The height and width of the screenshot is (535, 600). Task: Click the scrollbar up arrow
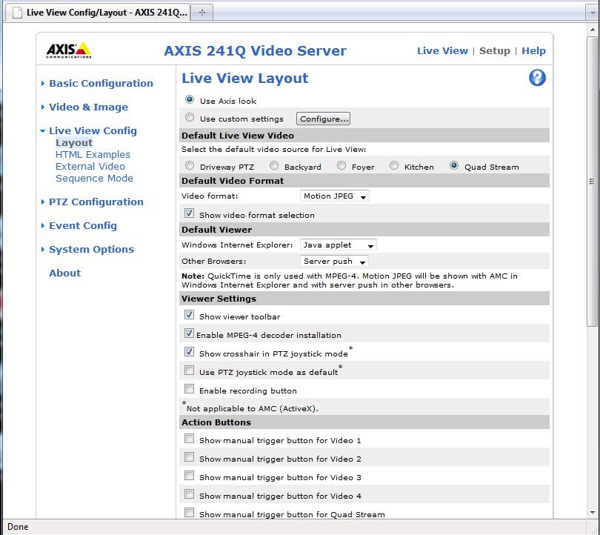[x=593, y=30]
